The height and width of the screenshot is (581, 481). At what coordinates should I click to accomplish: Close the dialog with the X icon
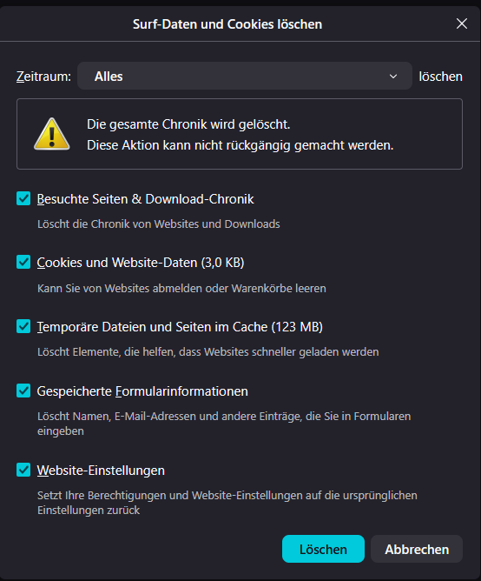pos(461,23)
